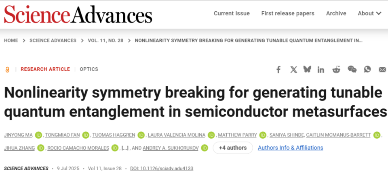This screenshot has height=173, width=388.
Task: Share article by email envelope icon
Action: coord(382,70)
